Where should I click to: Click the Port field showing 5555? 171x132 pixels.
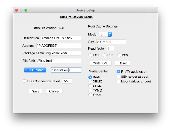coord(67,81)
